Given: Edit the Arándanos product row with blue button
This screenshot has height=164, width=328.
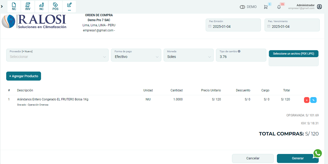Looking at the screenshot, I should click(x=313, y=100).
